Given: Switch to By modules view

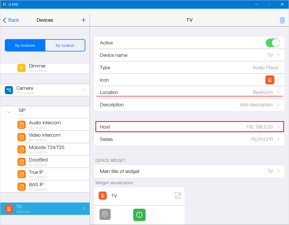Looking at the screenshot, I should pos(25,45).
